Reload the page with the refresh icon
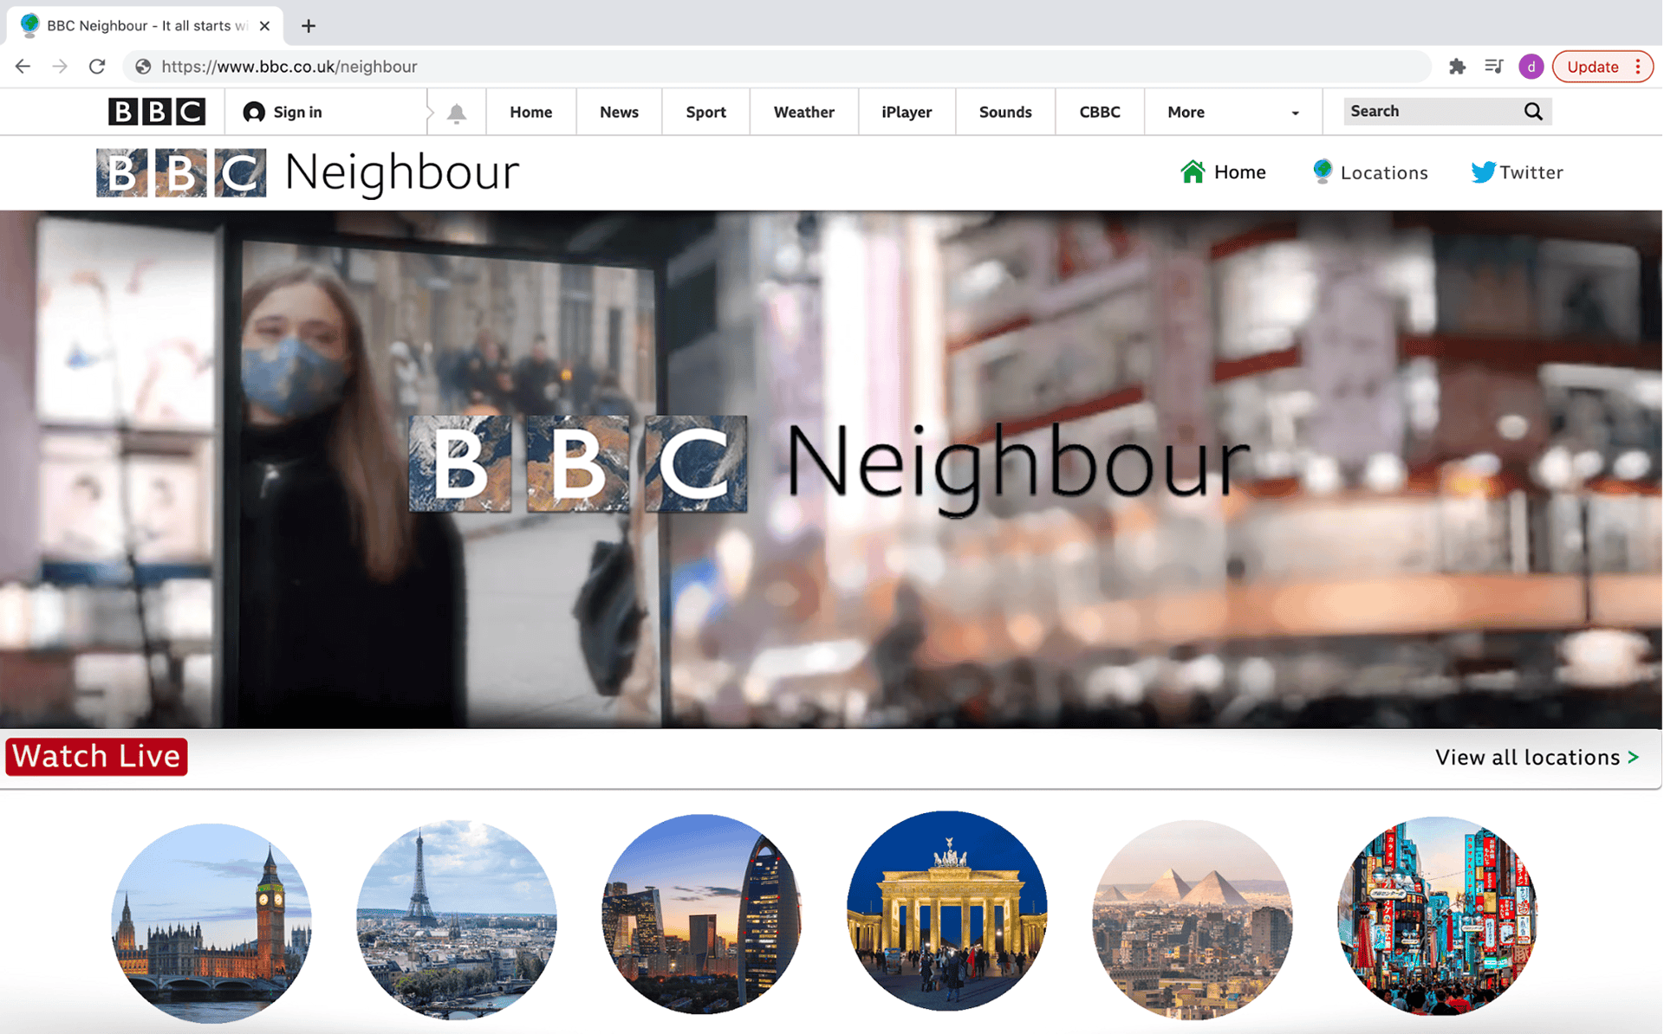Viewport: 1664px width, 1034px height. point(97,67)
